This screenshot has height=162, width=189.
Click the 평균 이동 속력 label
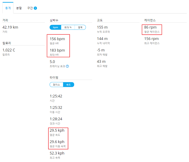point(58,146)
